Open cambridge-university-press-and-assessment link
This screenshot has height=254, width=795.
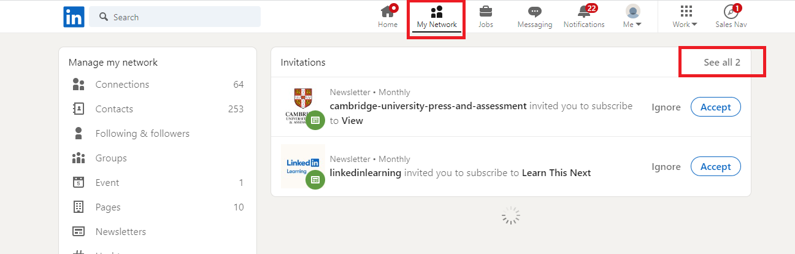click(428, 106)
